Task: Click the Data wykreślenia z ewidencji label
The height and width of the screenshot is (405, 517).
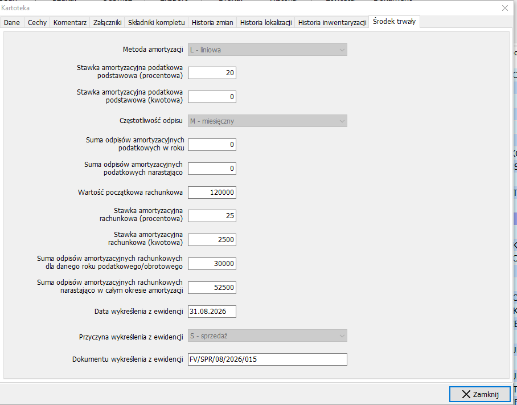Action: pyautogui.click(x=139, y=312)
